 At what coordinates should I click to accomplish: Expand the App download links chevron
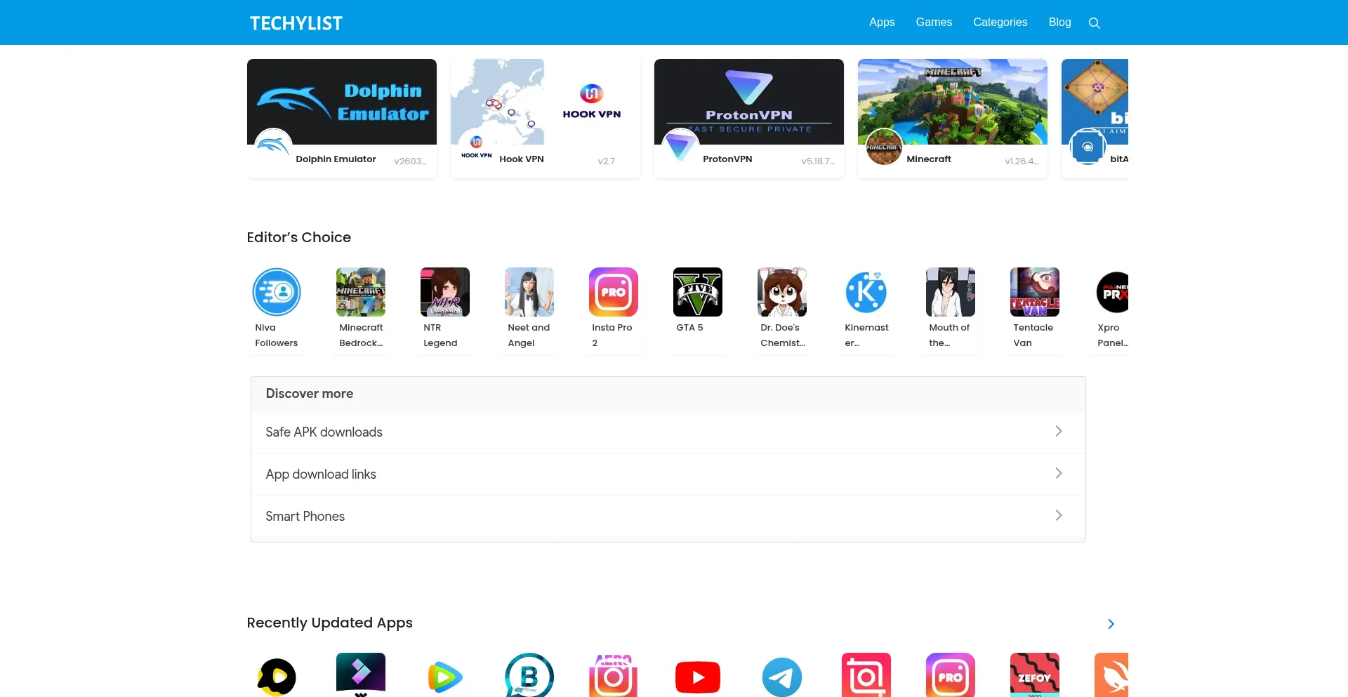coord(1059,473)
